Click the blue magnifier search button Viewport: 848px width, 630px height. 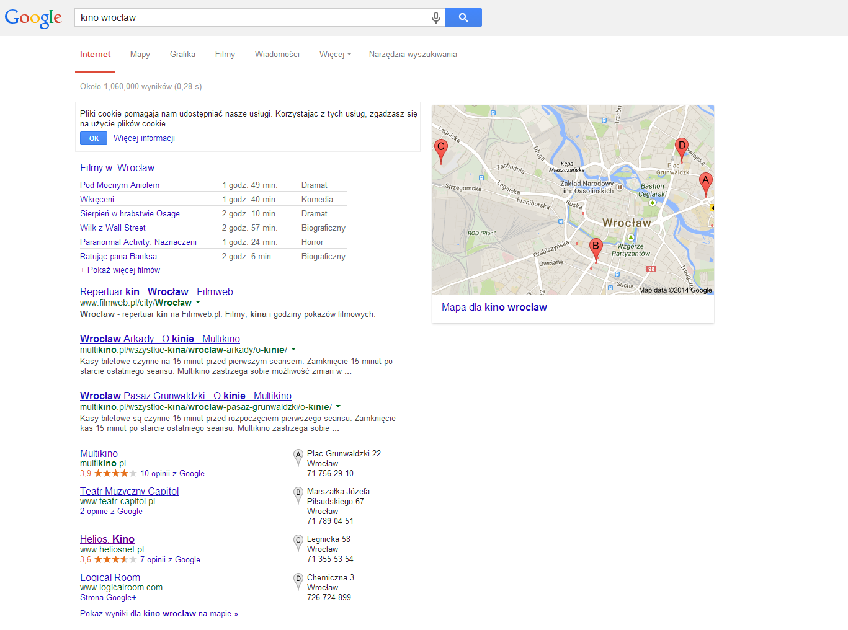click(x=463, y=17)
